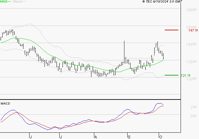Click the first J month marker
Viewport: 199px width, 139px height.
point(30,137)
